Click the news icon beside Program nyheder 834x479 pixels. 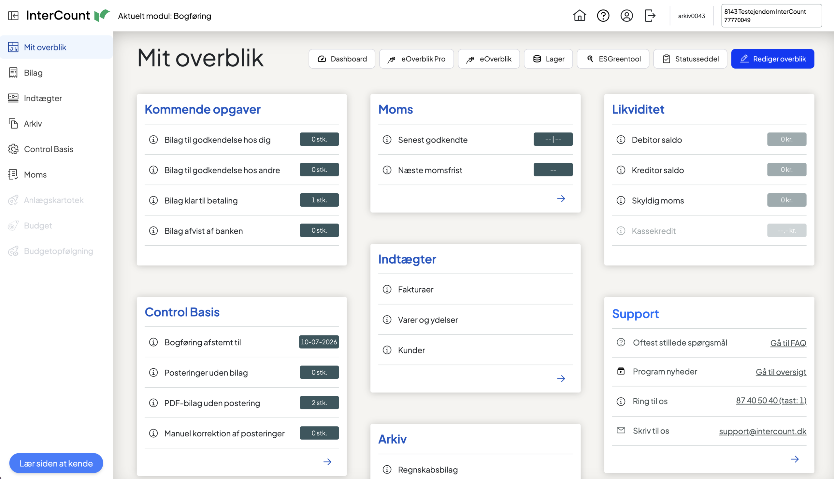(x=621, y=371)
